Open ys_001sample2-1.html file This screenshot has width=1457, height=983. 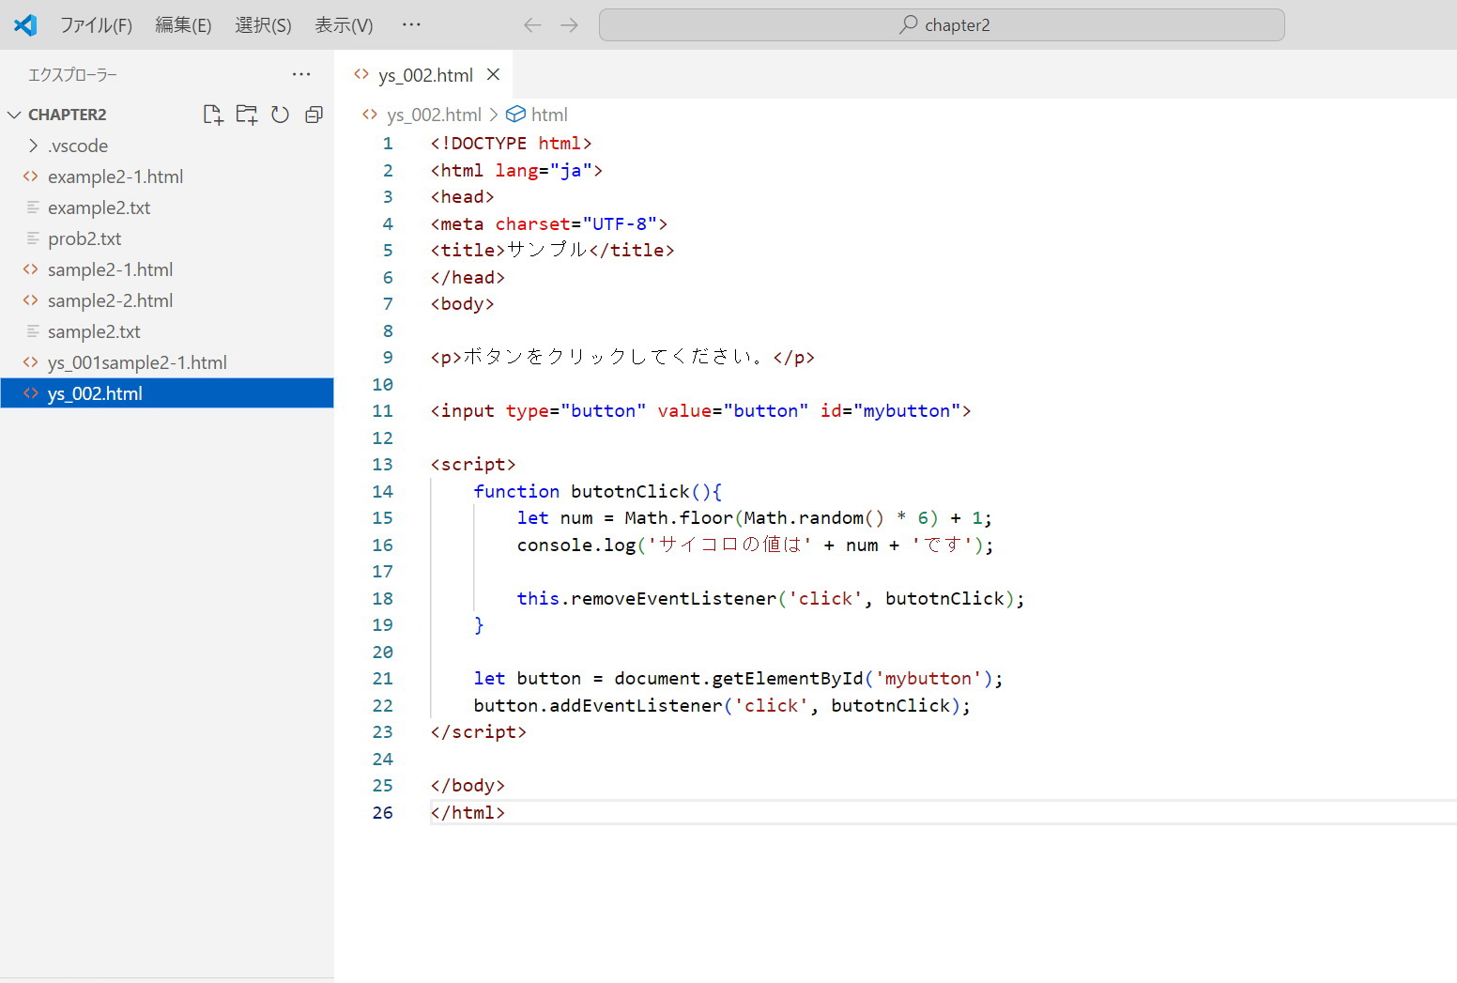tap(167, 362)
